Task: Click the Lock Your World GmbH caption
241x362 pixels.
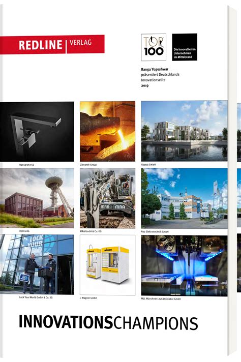Action: tap(36, 297)
